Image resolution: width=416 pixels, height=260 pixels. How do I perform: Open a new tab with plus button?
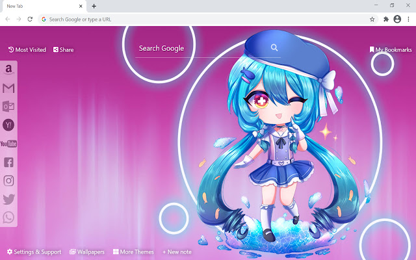coord(94,6)
